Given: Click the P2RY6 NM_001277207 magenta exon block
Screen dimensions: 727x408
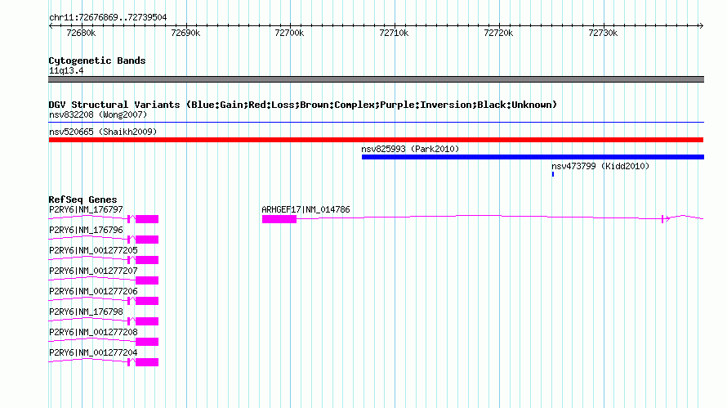Looking at the screenshot, I should coord(147,280).
